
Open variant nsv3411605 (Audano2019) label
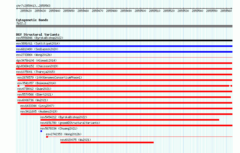click(39, 111)
